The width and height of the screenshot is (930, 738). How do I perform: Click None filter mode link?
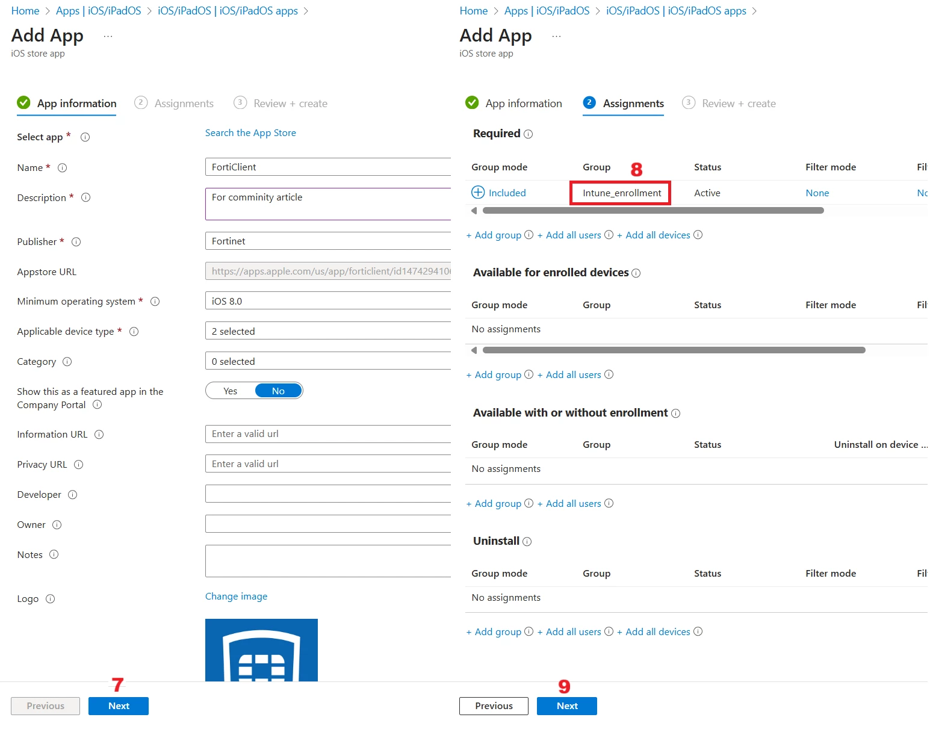(817, 193)
